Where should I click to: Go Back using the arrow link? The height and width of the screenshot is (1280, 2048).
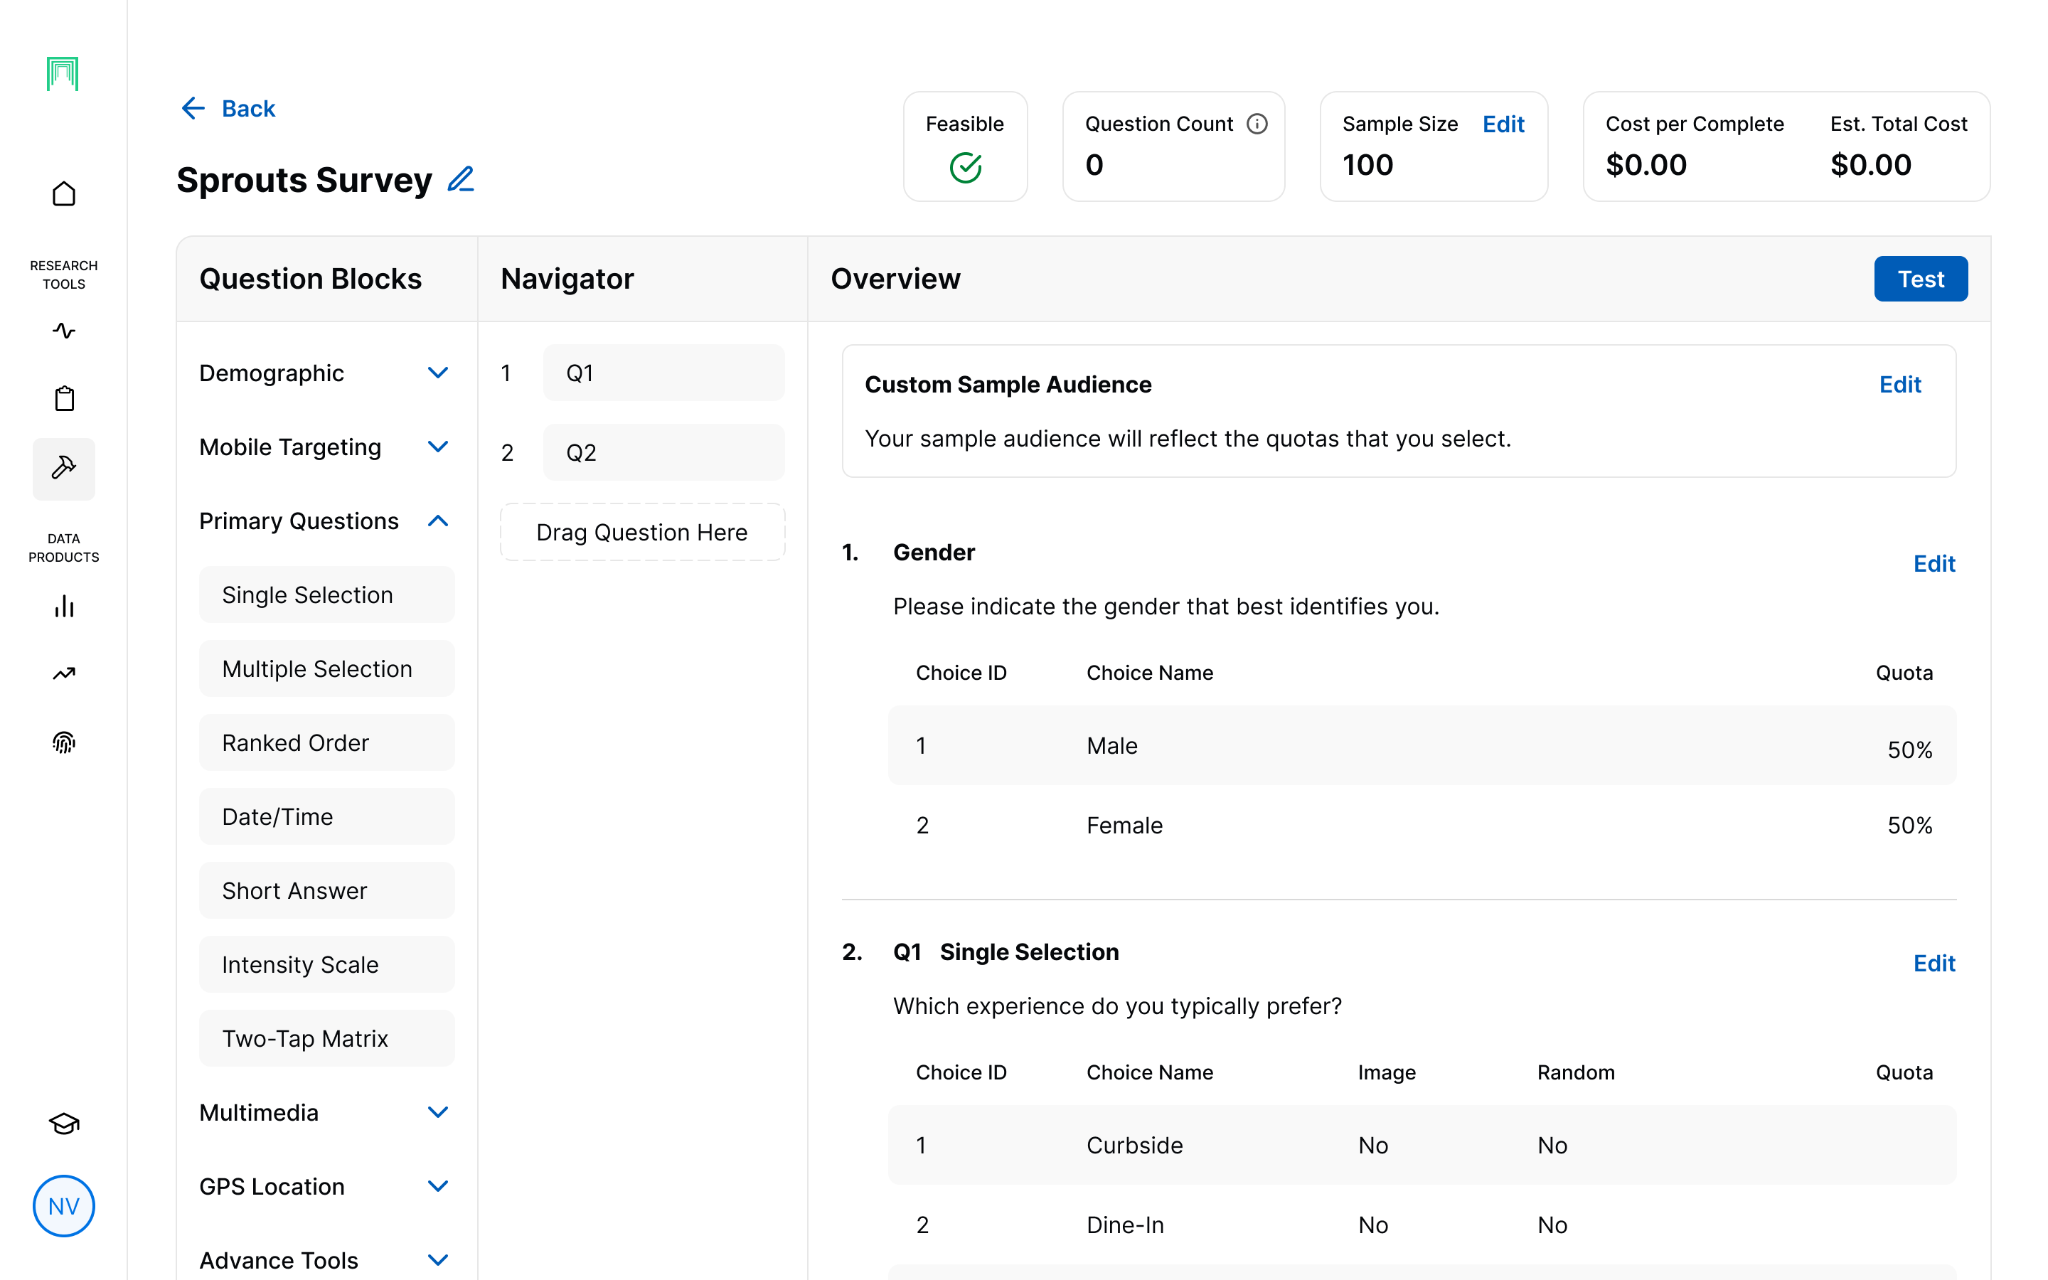228,108
